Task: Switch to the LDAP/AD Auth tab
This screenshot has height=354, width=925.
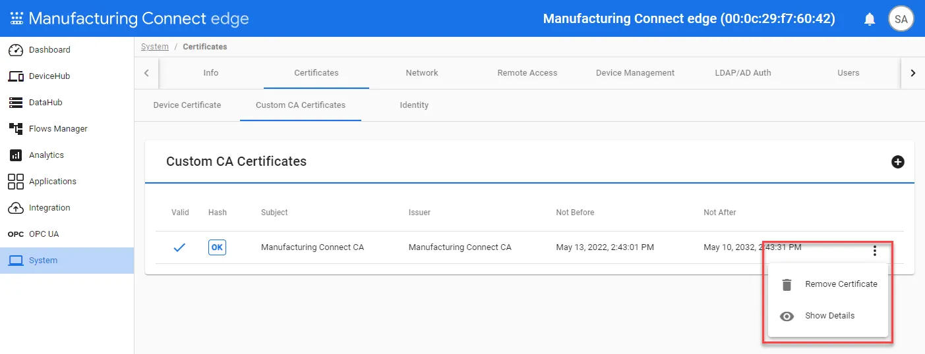Action: click(743, 73)
